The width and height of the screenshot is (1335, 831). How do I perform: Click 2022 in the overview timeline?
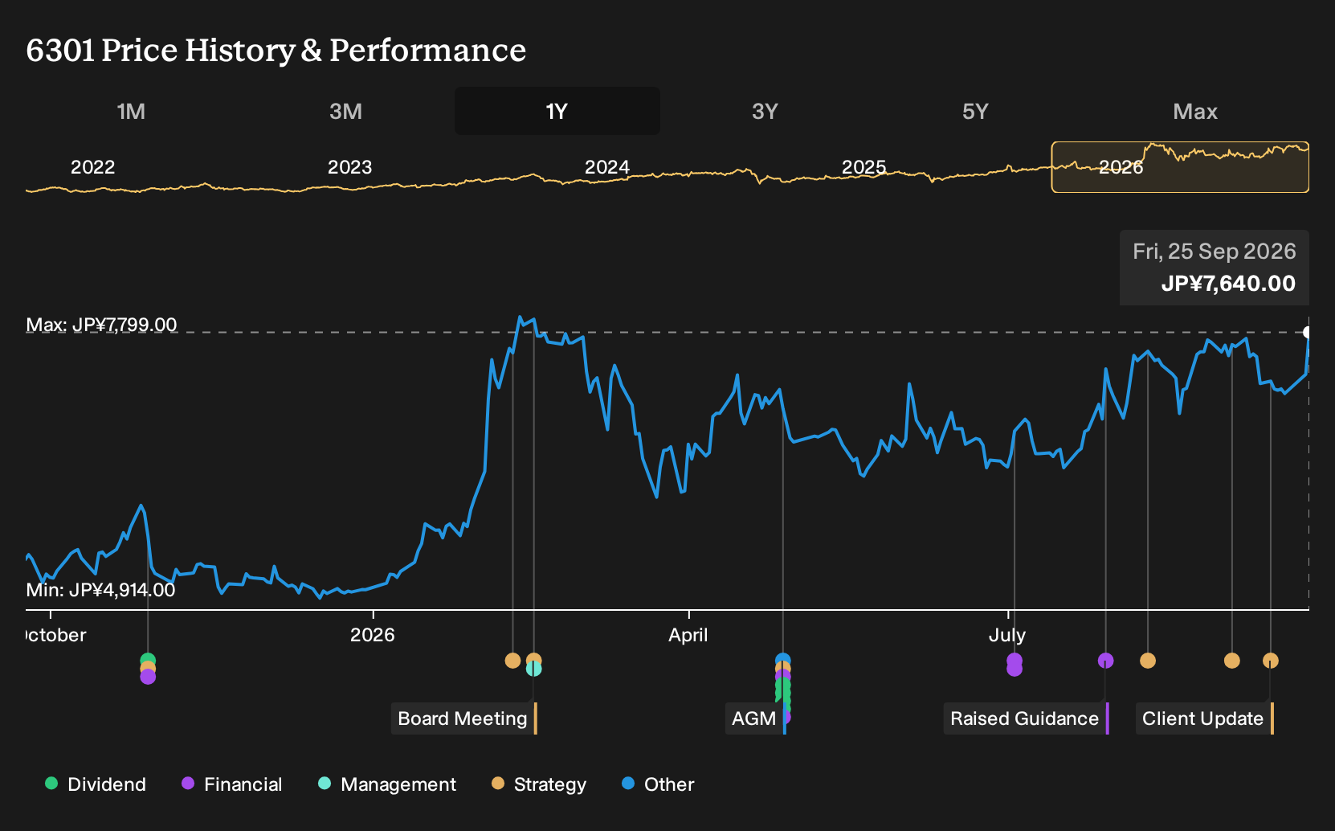93,167
